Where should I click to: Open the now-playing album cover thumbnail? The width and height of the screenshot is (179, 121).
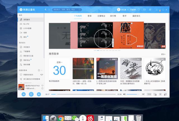[x=21, y=87]
